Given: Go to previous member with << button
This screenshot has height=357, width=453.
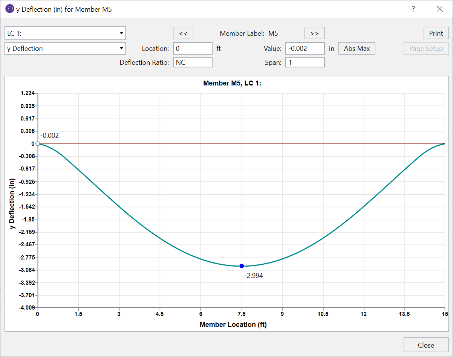Looking at the screenshot, I should [183, 33].
